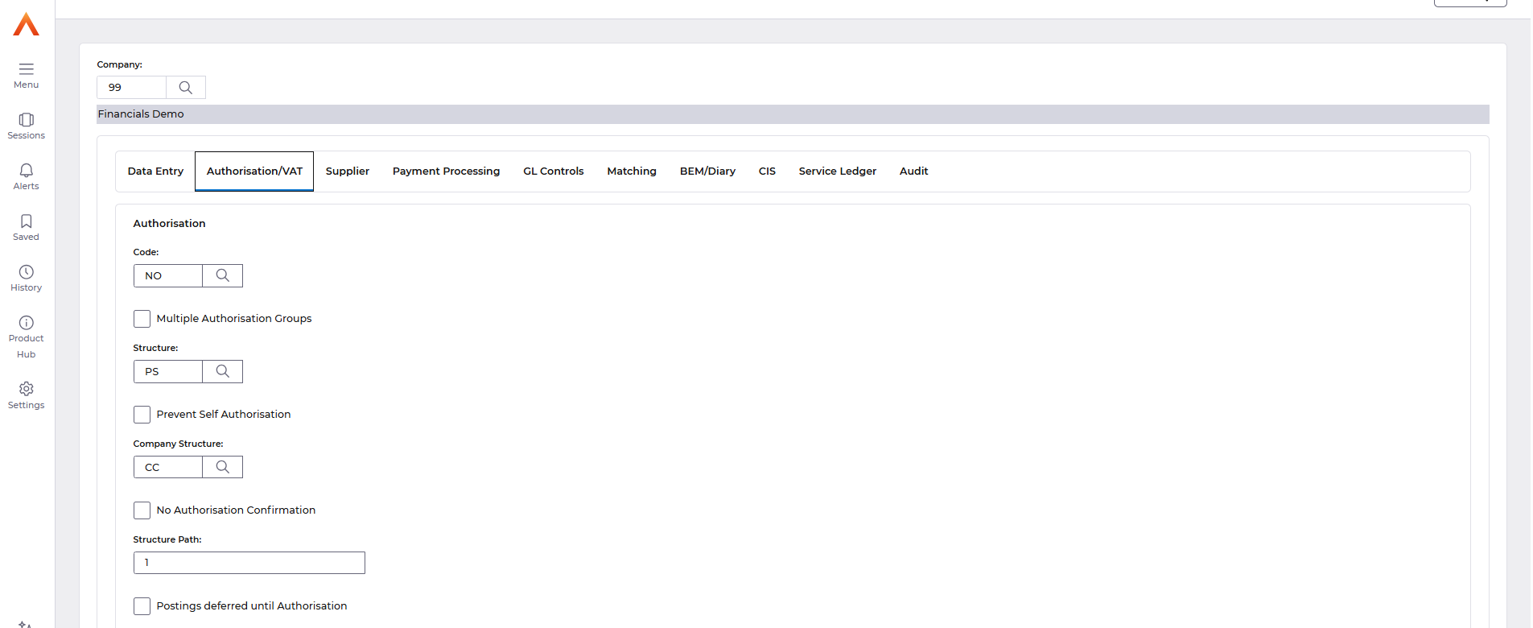Screen dimensions: 1533x628
Task: Select the CIS tab
Action: click(x=767, y=171)
